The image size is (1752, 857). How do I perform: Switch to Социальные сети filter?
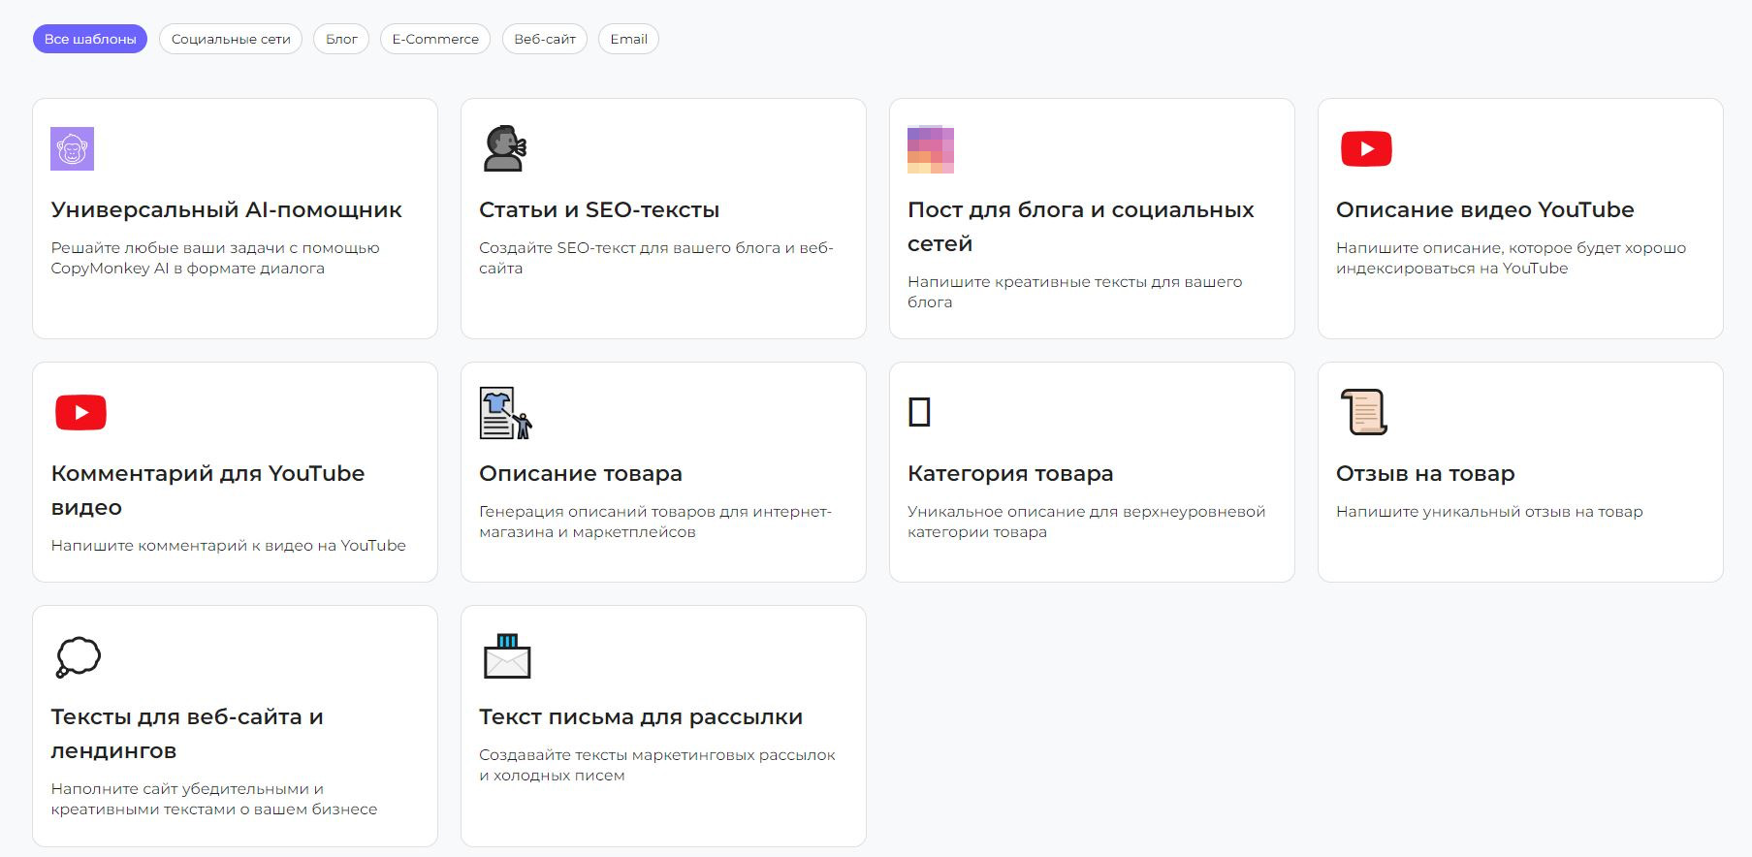(x=231, y=40)
